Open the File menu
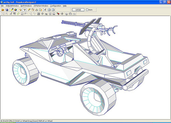The width and height of the screenshot is (171, 123). pyautogui.click(x=2, y=6)
